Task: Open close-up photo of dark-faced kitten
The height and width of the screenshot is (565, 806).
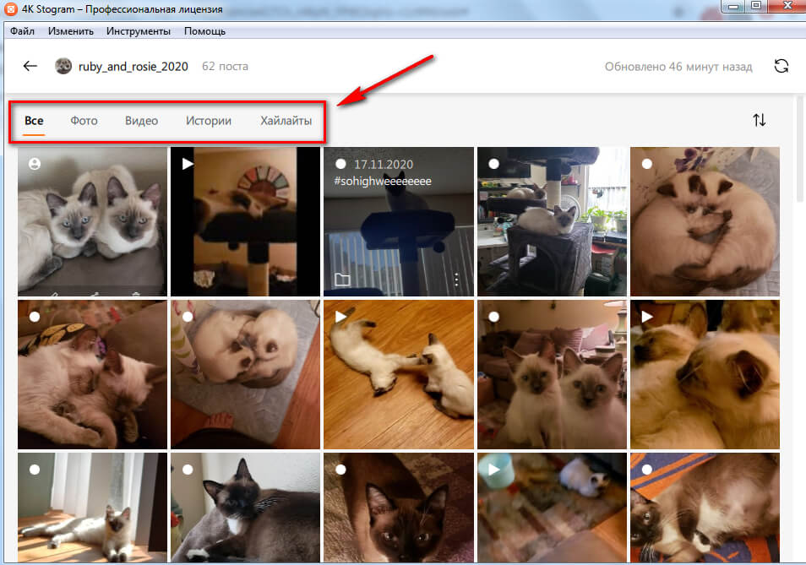Action: point(399,508)
